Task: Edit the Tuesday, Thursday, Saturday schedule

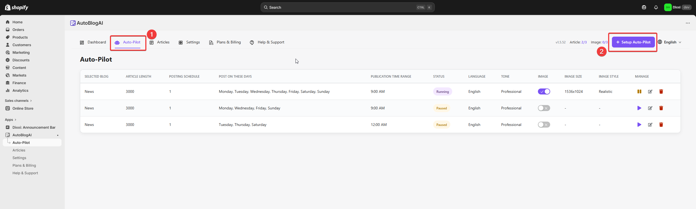Action: point(650,125)
